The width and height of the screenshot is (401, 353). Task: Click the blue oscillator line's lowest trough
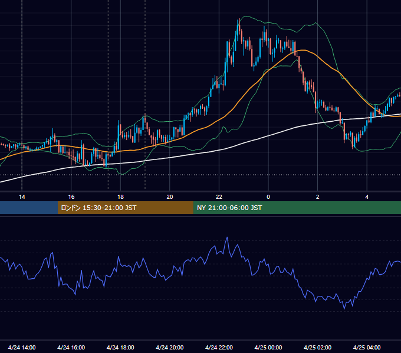(x=344, y=309)
